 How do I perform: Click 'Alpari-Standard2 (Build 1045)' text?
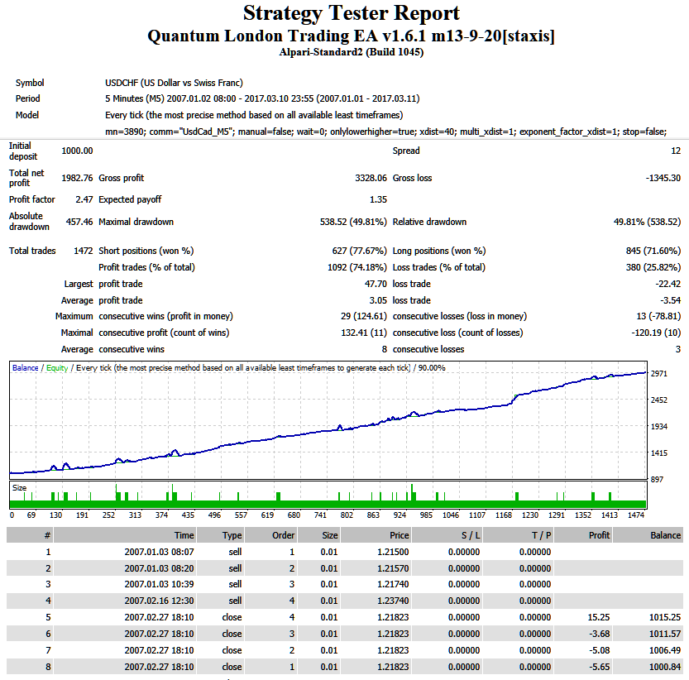(351, 52)
